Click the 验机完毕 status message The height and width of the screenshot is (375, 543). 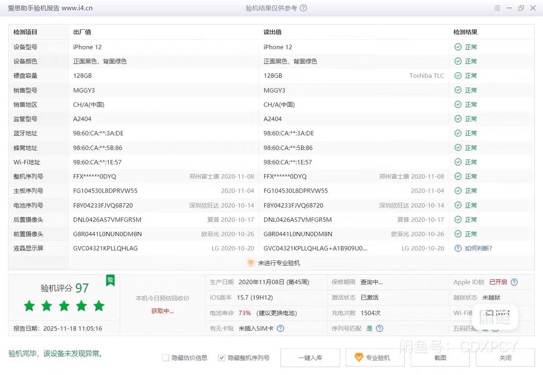[56, 353]
